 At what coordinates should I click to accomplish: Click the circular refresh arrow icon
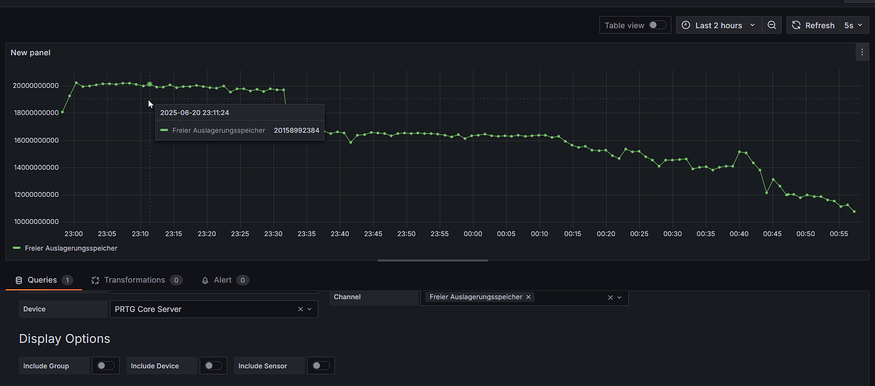point(796,25)
